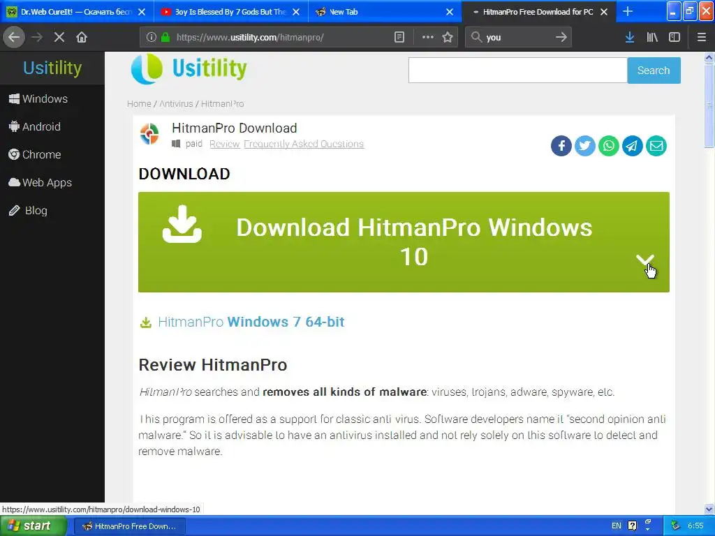715x536 pixels.
Task: Close the HitmanPro Free Download tab
Action: [604, 12]
